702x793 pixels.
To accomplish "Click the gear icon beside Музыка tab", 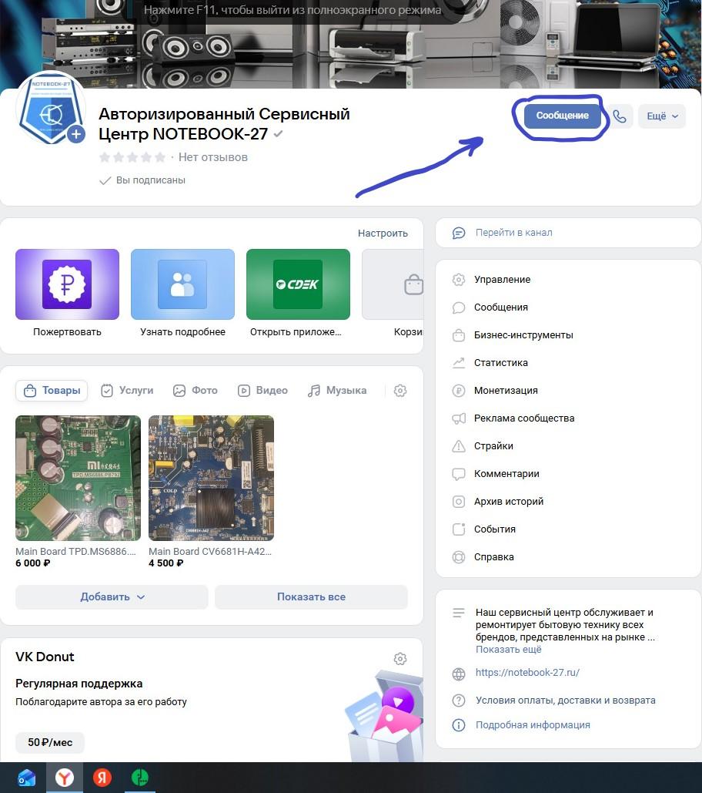I will [x=399, y=391].
